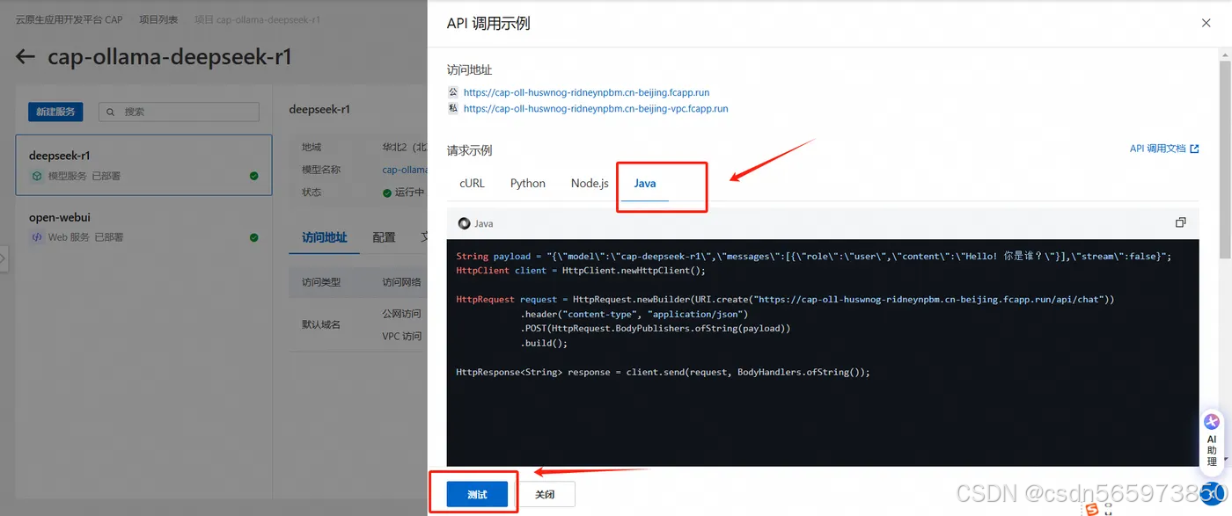Switch to the cURL tab

(x=472, y=184)
